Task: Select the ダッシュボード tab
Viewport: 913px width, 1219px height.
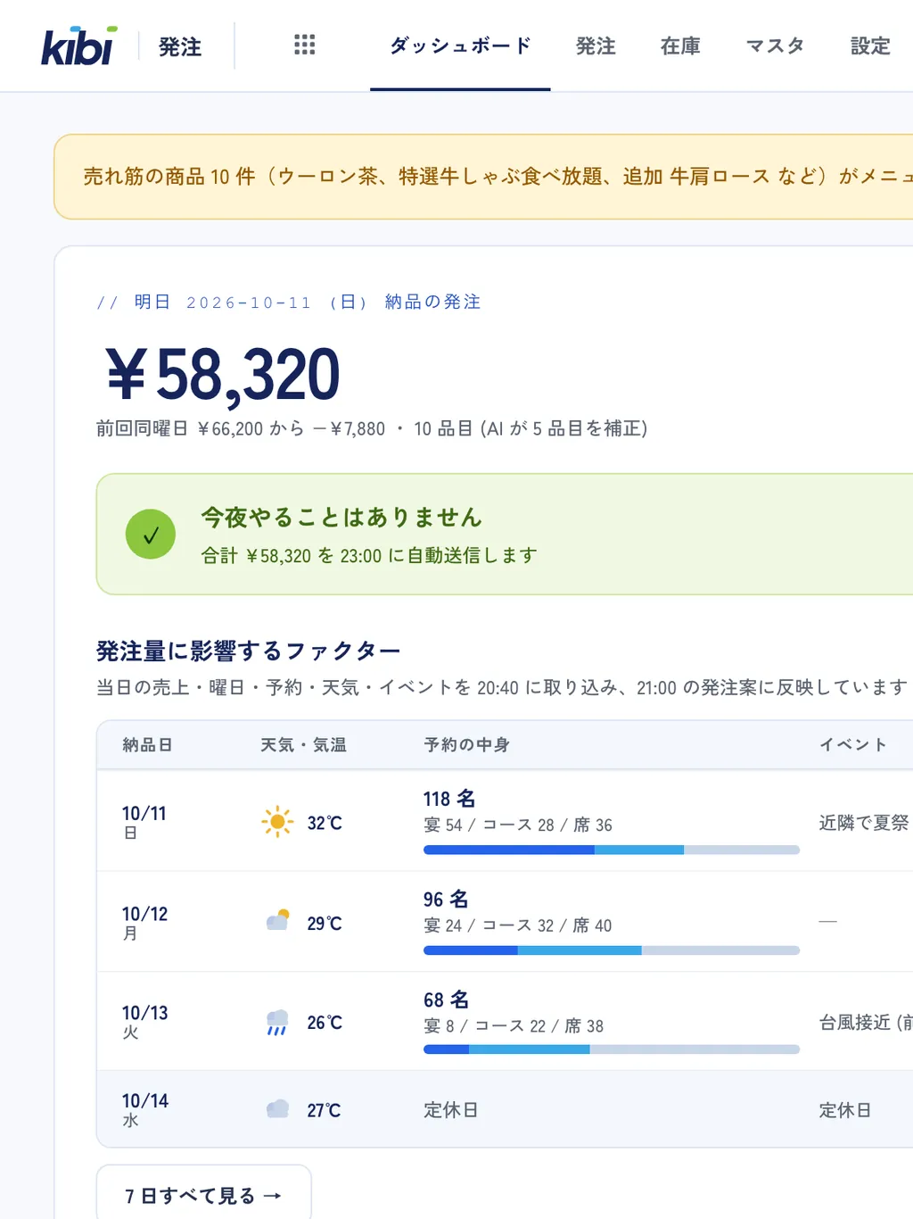Action: 460,46
